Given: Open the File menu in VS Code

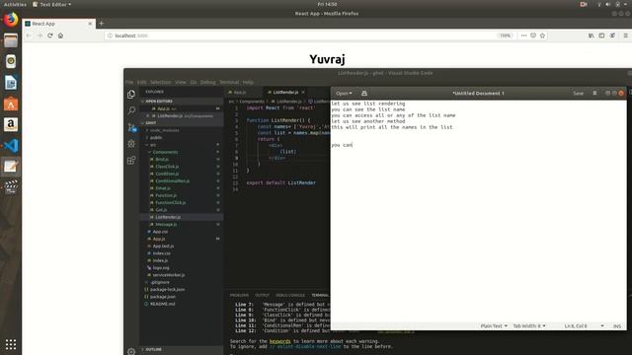Looking at the screenshot, I should 129,82.
